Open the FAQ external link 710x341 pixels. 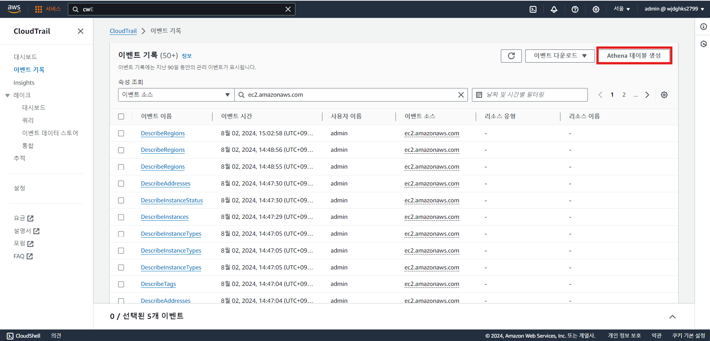[x=23, y=256]
